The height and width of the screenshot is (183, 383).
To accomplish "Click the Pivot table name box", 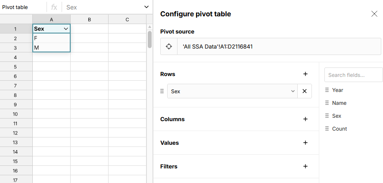I will coord(22,7).
